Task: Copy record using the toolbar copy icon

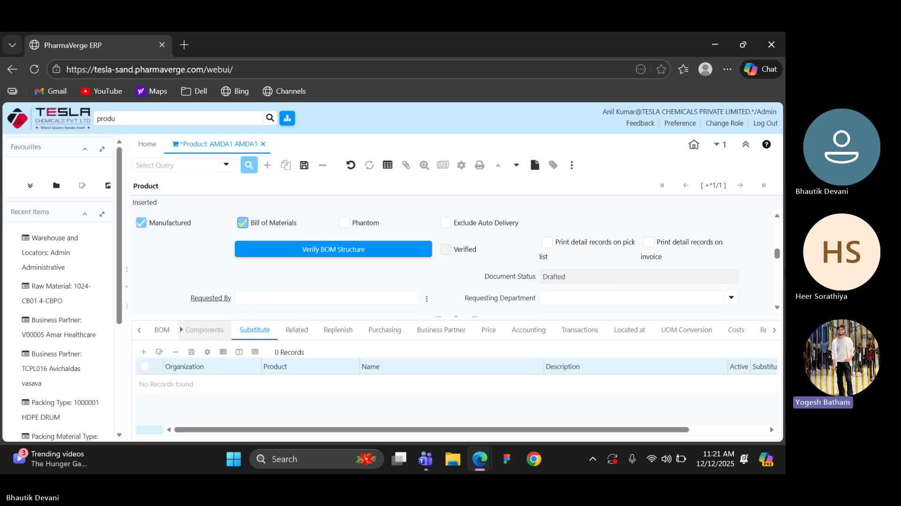Action: click(x=286, y=165)
